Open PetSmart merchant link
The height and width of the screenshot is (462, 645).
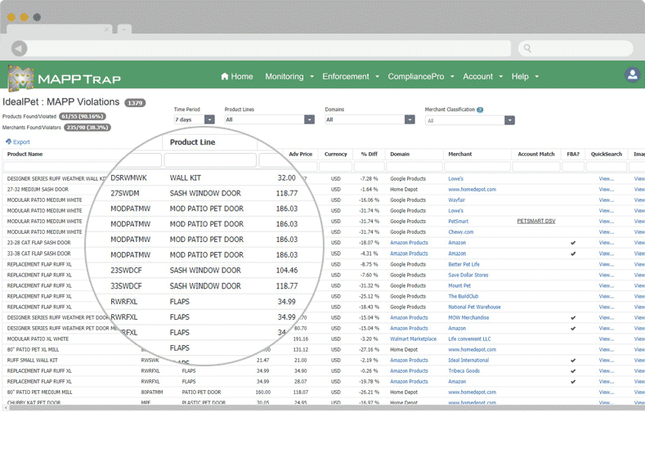point(459,222)
